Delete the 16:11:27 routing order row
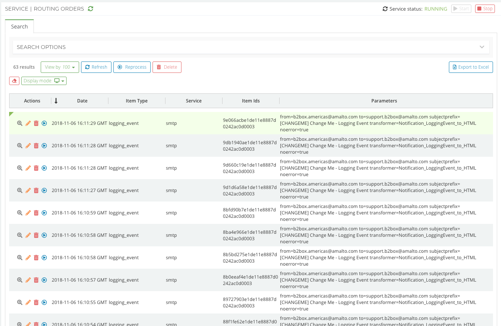The image size is (501, 326). pos(36,191)
